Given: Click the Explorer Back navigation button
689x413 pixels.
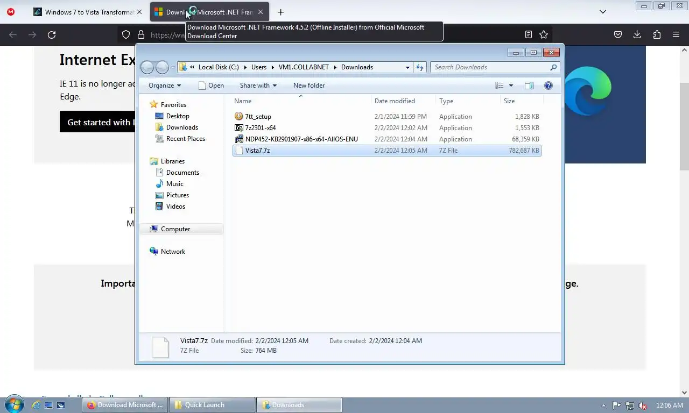Looking at the screenshot, I should click(x=147, y=67).
